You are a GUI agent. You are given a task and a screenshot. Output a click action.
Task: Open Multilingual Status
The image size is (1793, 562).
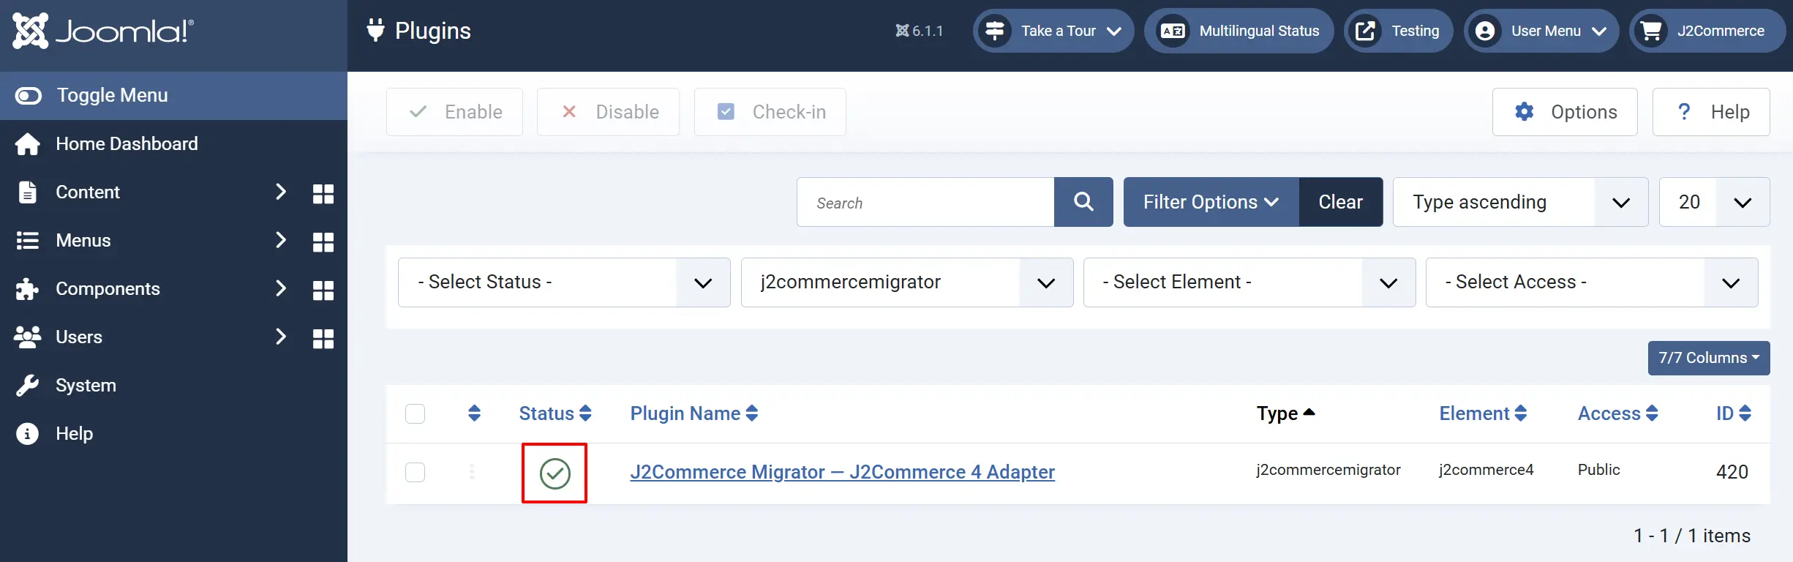click(x=1239, y=31)
